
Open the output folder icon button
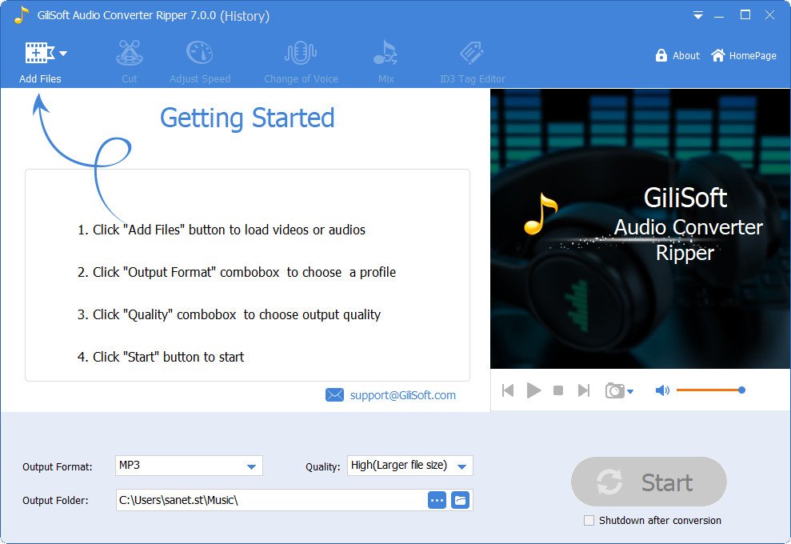point(461,501)
